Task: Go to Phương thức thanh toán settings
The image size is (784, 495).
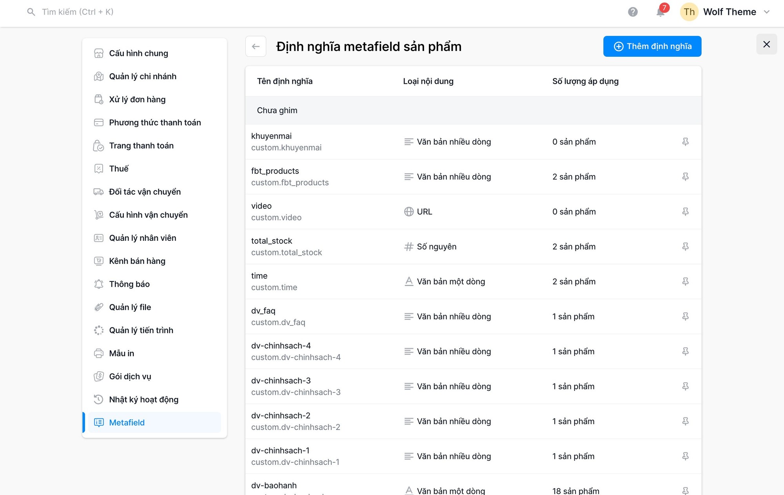Action: 155,123
